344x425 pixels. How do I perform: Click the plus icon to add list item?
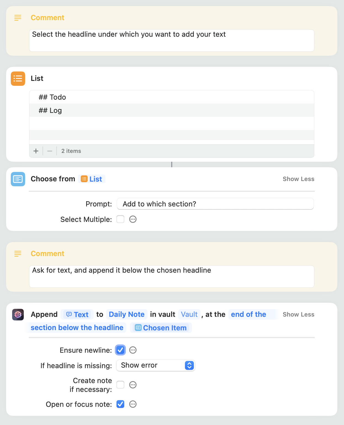(x=36, y=151)
